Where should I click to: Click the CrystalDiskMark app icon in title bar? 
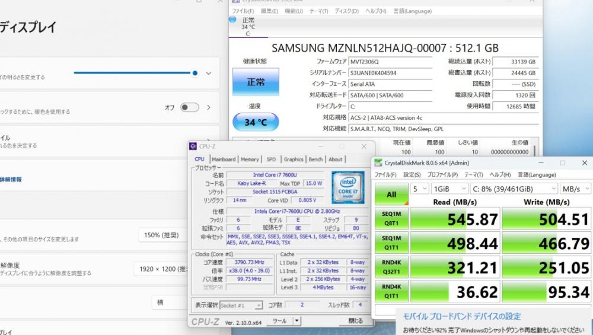pyautogui.click(x=378, y=162)
